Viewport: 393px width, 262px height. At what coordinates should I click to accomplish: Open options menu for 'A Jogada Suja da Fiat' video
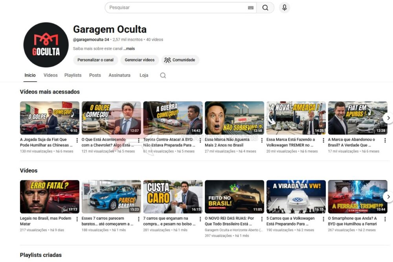(77, 140)
